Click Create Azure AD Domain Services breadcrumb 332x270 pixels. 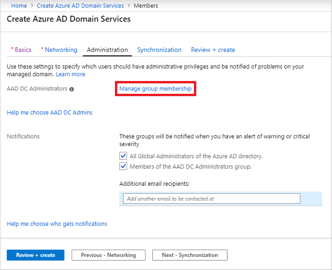[x=80, y=6]
